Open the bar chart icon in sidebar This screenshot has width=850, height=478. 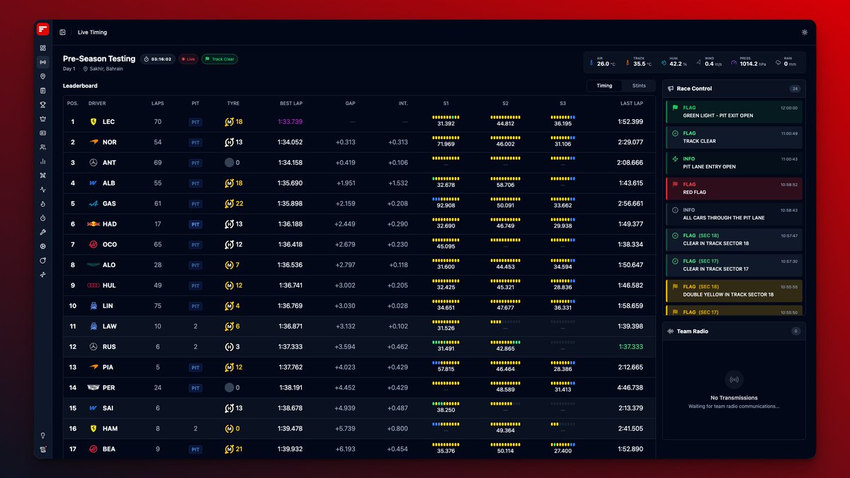[x=43, y=161]
